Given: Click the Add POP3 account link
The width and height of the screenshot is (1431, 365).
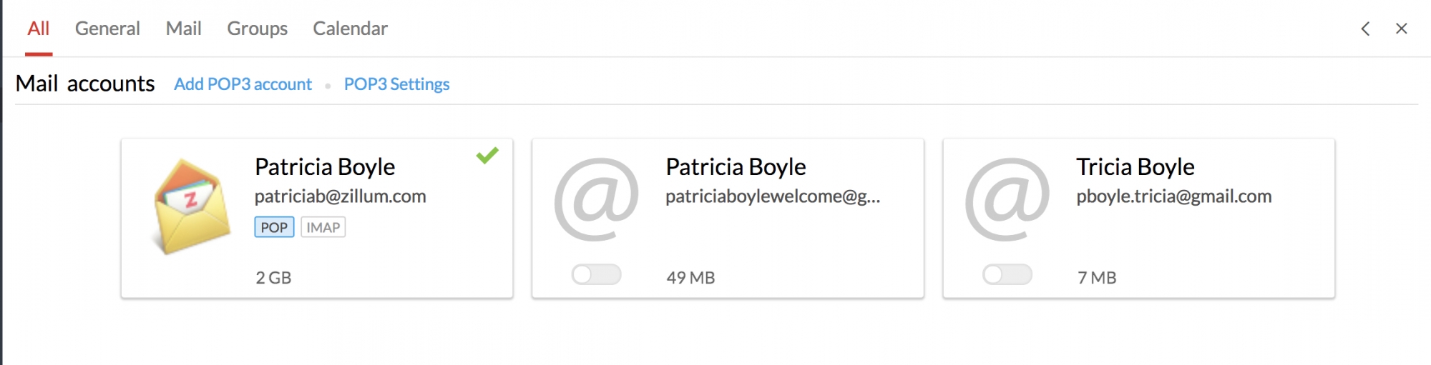Looking at the screenshot, I should coord(243,84).
